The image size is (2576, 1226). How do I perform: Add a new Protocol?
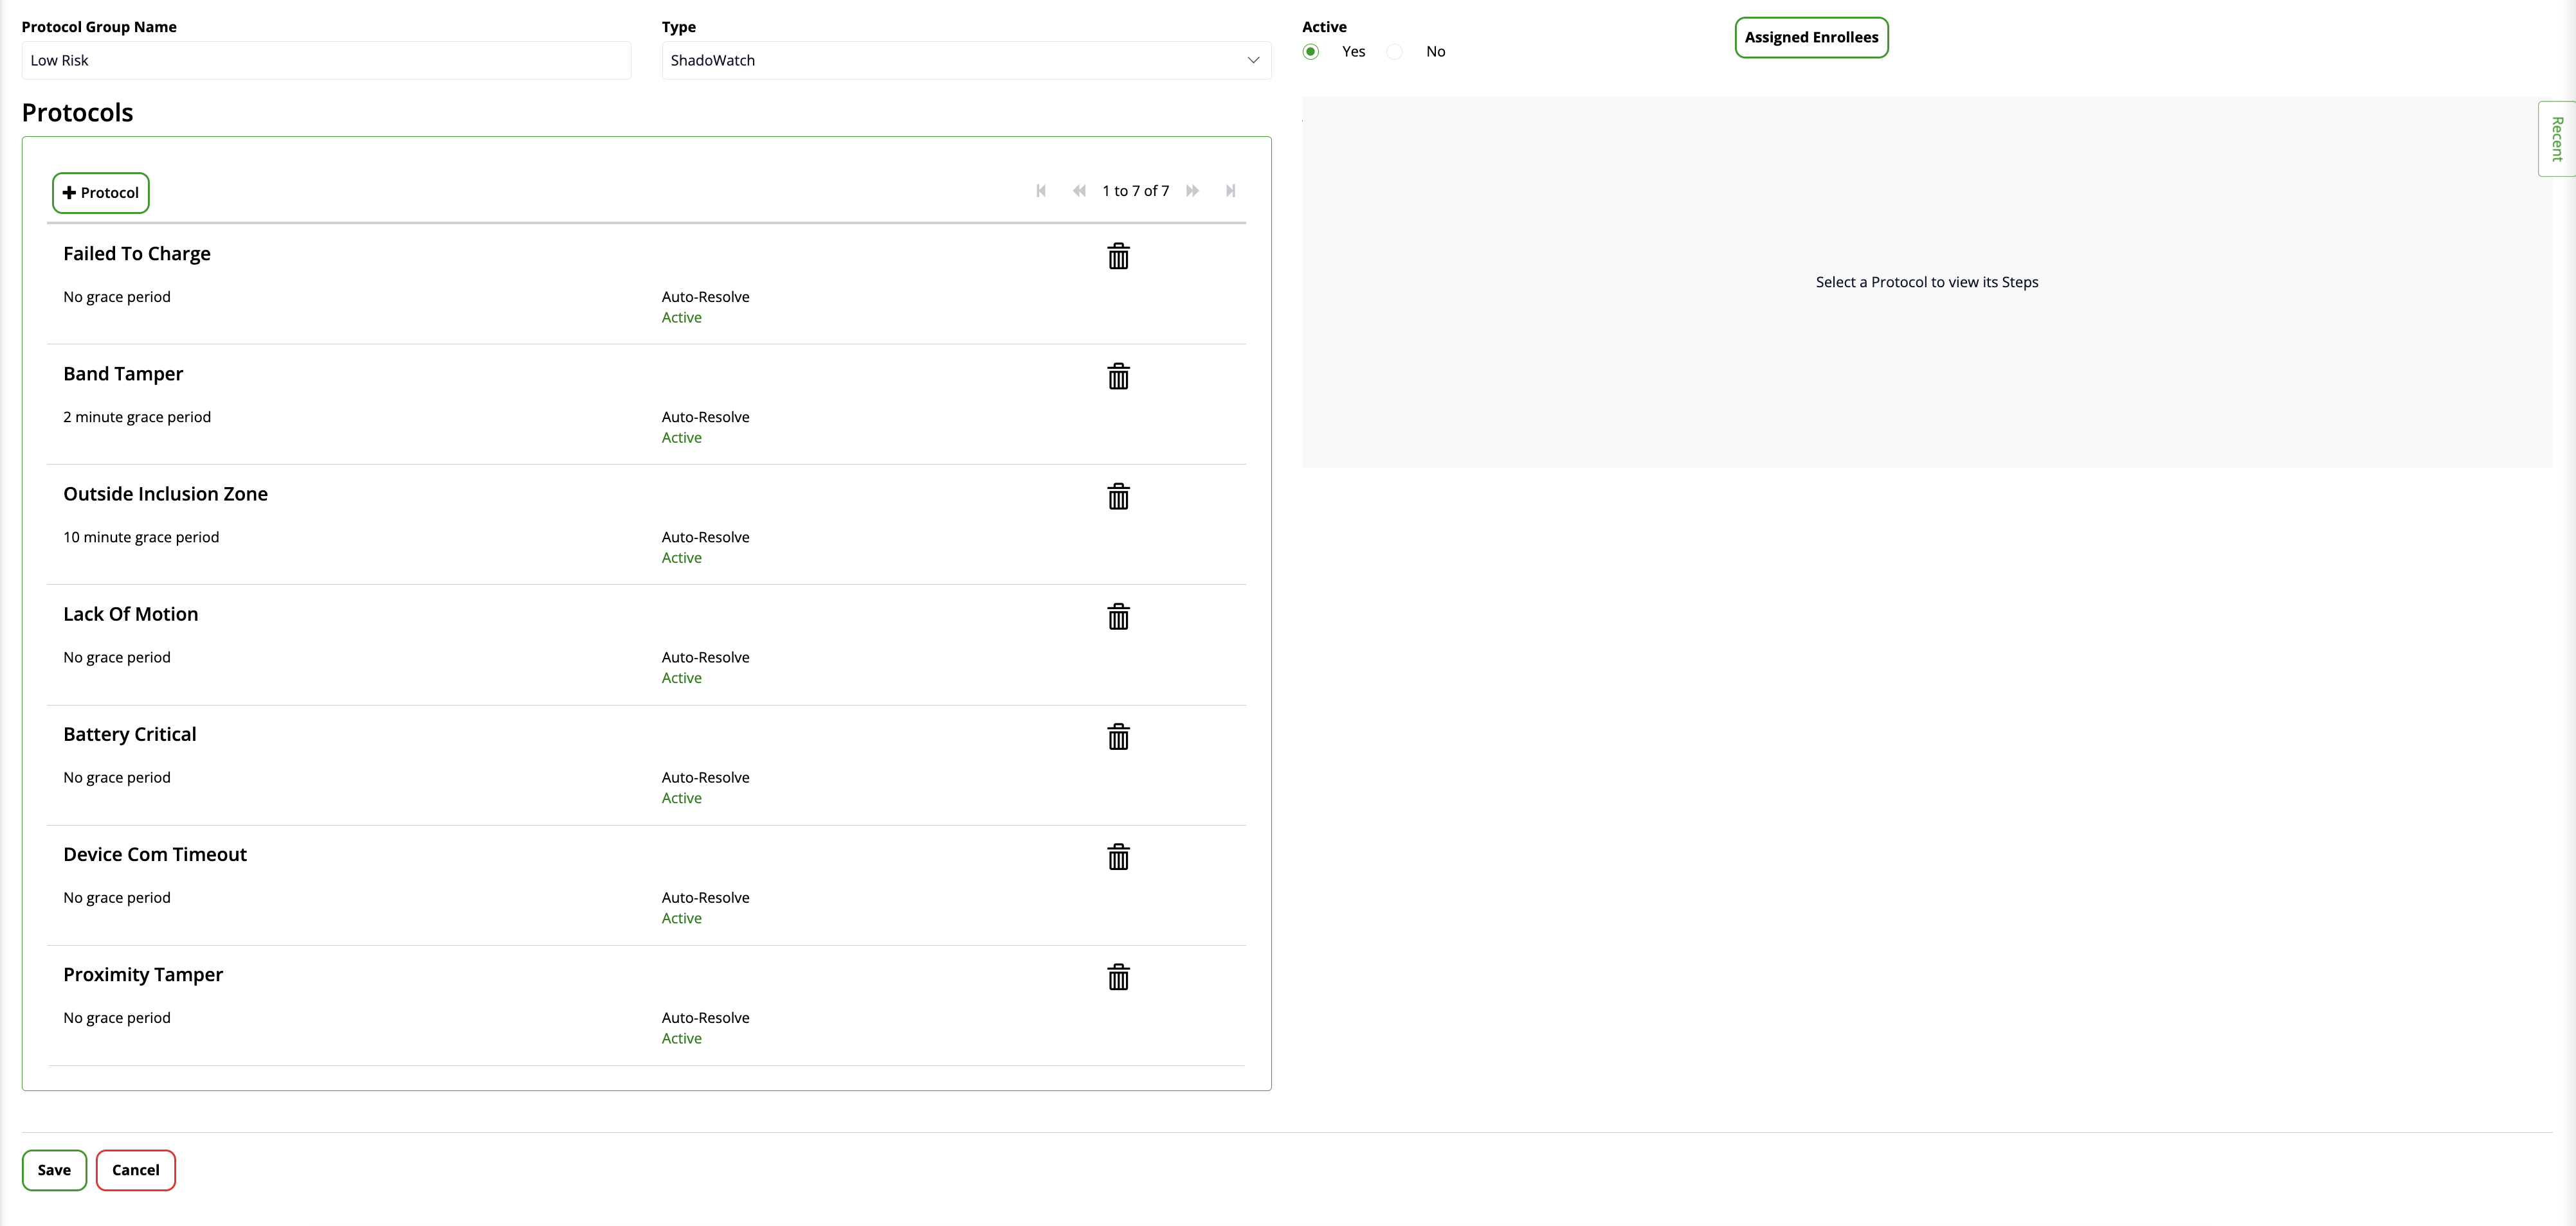pos(101,193)
